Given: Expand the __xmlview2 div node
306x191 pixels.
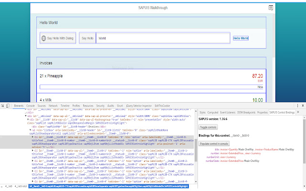Looking at the screenshot, I should (x=25, y=115).
